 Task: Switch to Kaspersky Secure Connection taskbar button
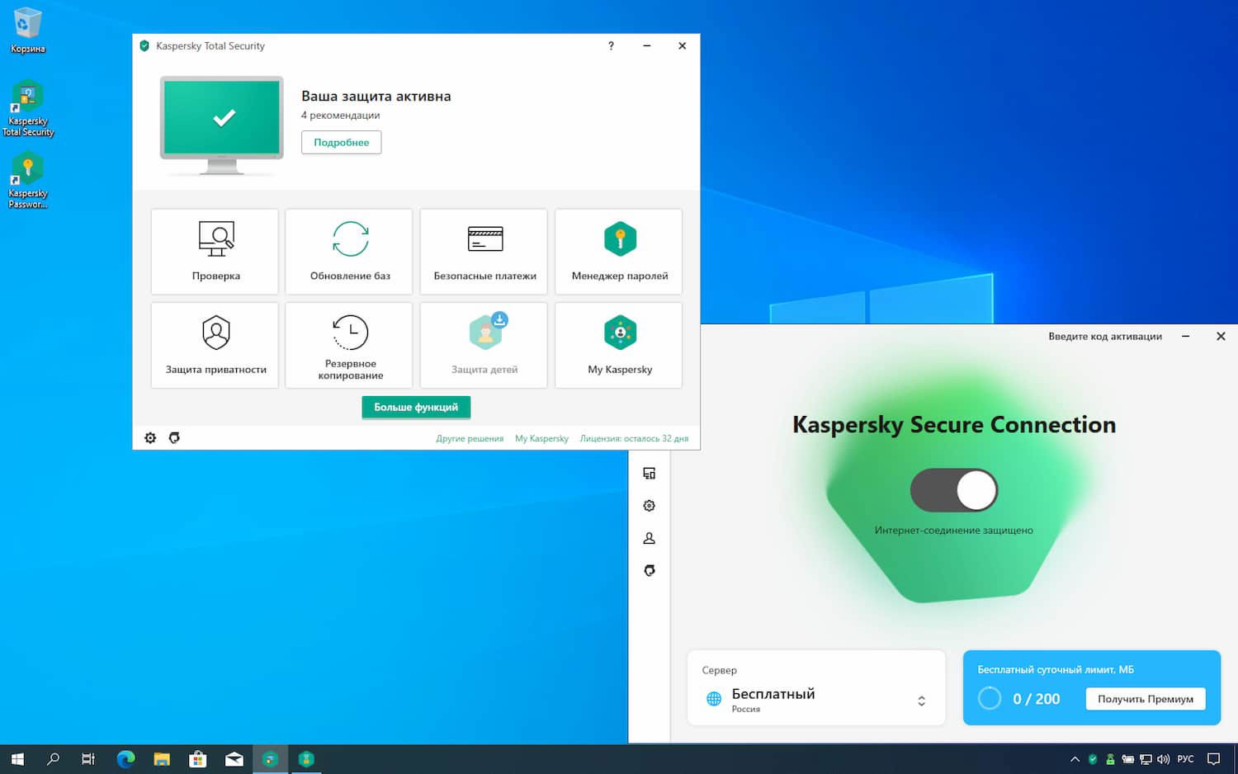click(x=306, y=759)
